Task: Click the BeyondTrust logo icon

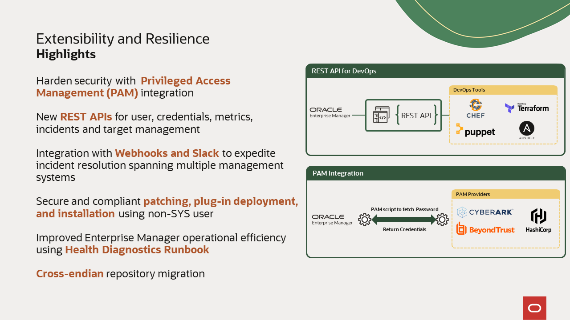Action: click(485, 229)
